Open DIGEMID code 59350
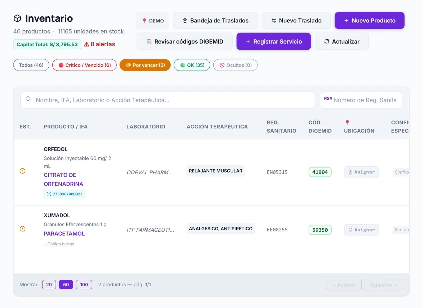The image size is (423, 308). (x=320, y=230)
